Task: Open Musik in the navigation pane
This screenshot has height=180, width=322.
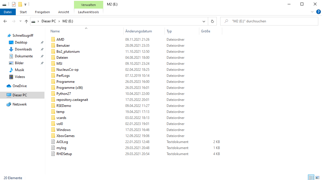Action: [x=19, y=70]
